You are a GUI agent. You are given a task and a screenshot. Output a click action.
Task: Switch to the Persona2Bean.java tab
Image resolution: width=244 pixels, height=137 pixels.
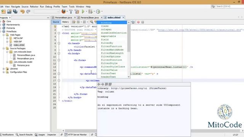click(x=90, y=18)
